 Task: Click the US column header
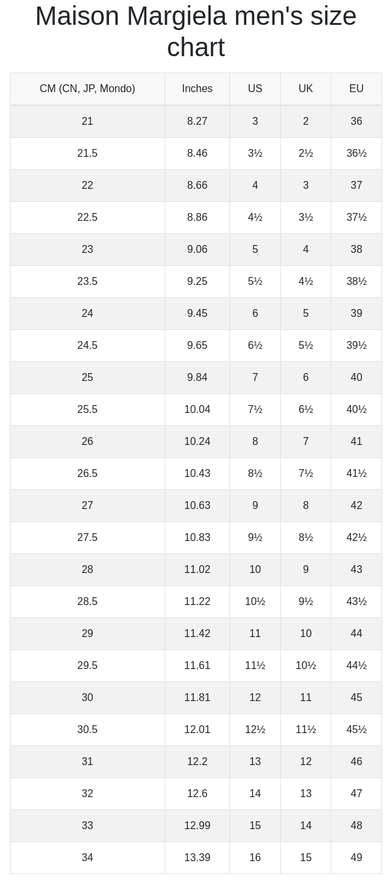tap(255, 89)
